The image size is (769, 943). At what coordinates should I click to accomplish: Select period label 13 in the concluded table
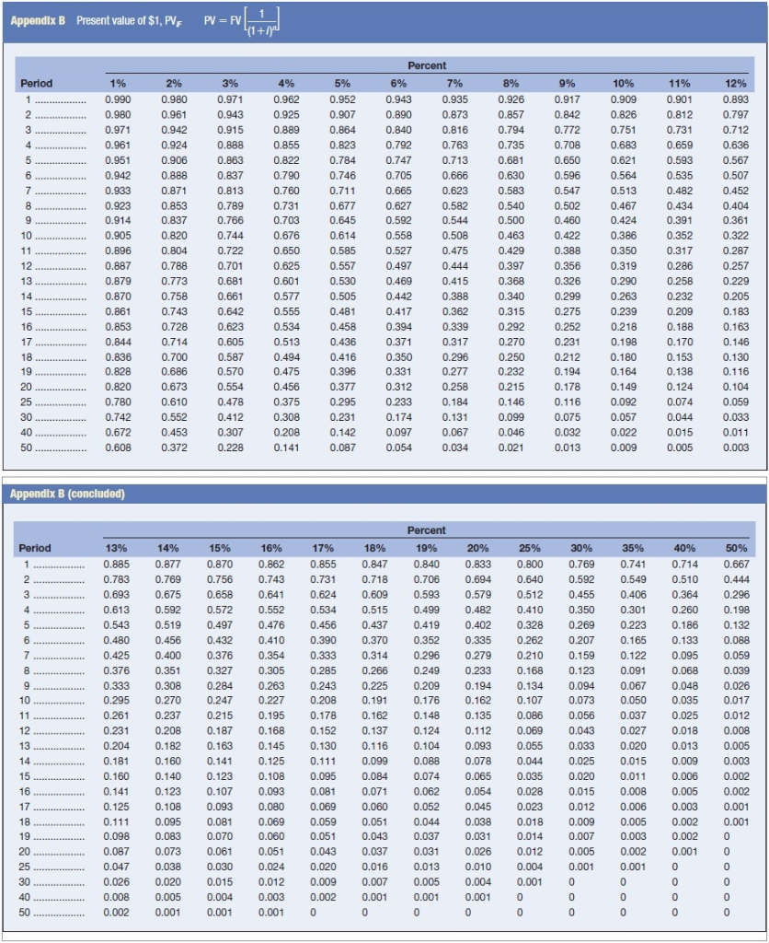(25, 746)
